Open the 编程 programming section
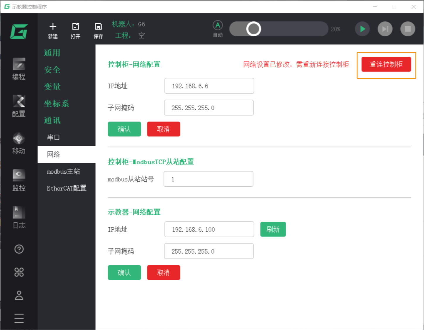Screen dimensions: 424x330 pos(19,69)
